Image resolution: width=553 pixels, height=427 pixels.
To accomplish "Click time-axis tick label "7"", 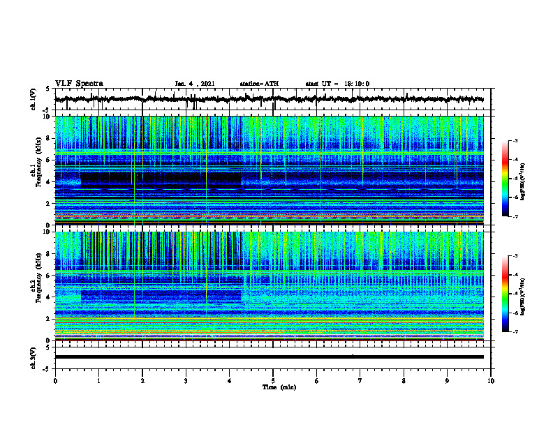I will [360, 381].
